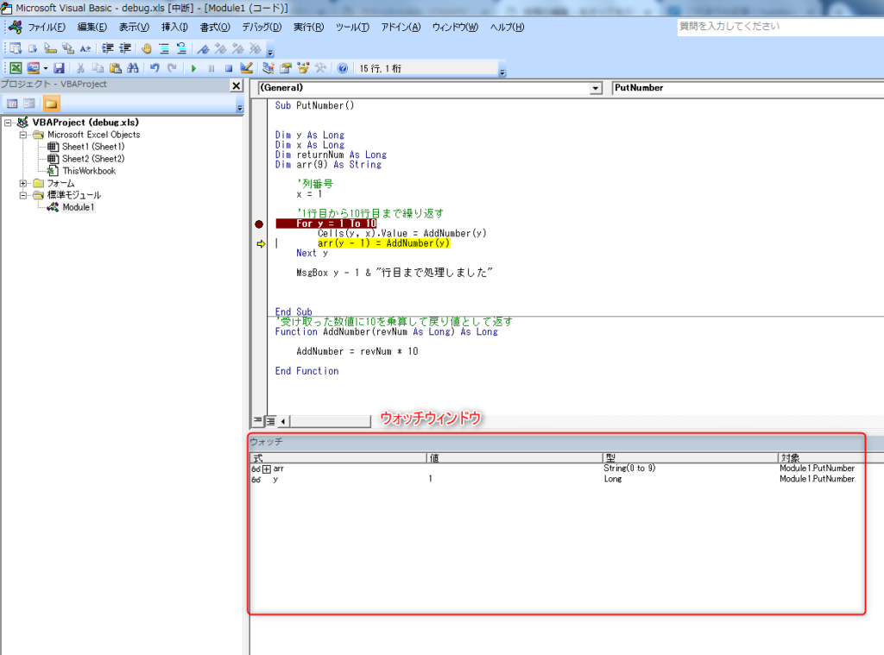This screenshot has height=655, width=884.
Task: Expand the arr watch expression
Action: click(x=267, y=469)
